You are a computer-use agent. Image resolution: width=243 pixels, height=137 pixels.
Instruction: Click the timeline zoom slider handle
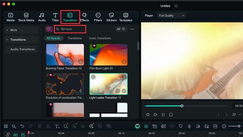point(239,126)
